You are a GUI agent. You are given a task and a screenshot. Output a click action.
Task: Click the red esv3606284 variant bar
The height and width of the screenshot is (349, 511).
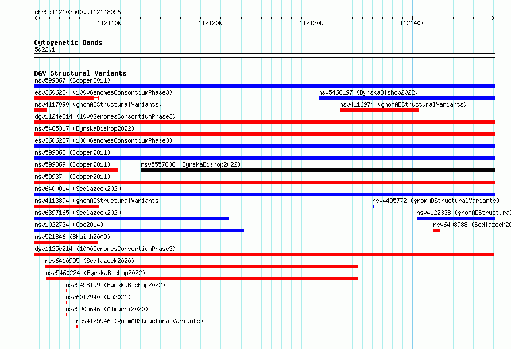[x=67, y=98]
